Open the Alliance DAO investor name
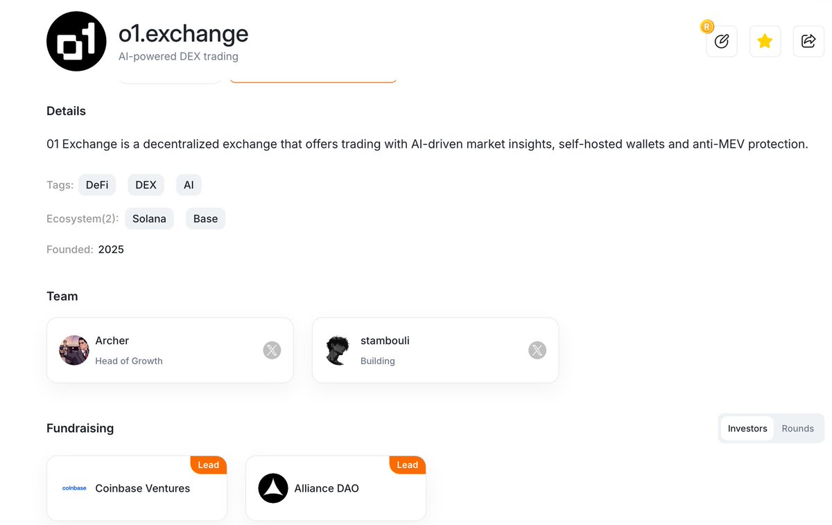Image resolution: width=832 pixels, height=525 pixels. click(x=327, y=488)
